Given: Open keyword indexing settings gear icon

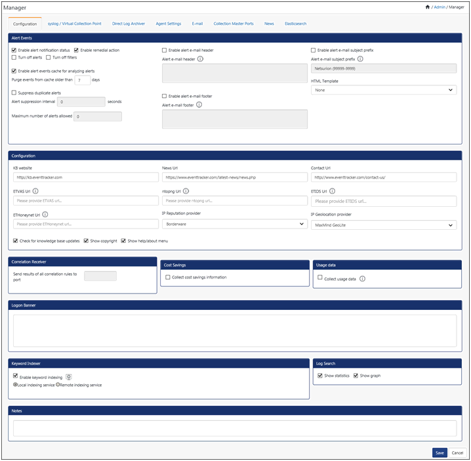Looking at the screenshot, I should (69, 377).
